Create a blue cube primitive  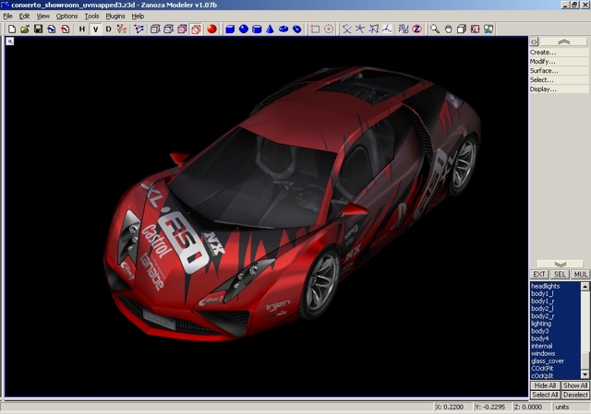[x=230, y=29]
